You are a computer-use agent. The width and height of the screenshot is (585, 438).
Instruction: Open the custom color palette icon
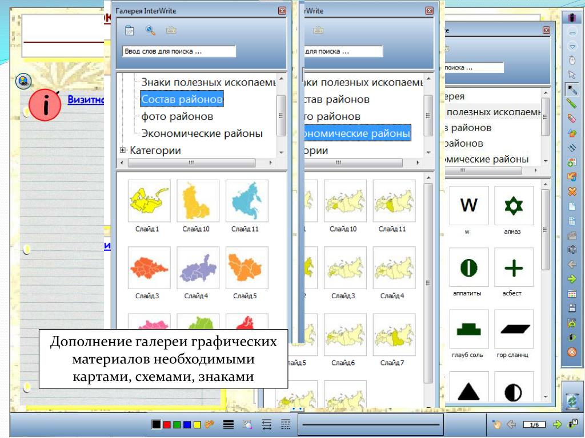tap(209, 424)
